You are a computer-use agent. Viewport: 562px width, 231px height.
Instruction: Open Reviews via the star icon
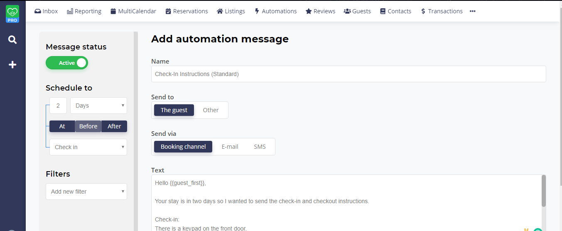click(x=309, y=11)
